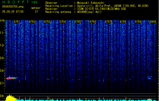Click the 0758 time marker

(123, 22)
